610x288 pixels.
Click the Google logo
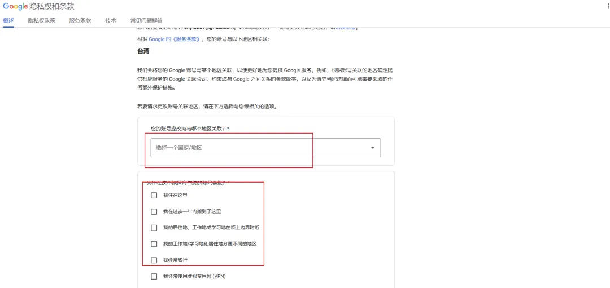15,6
